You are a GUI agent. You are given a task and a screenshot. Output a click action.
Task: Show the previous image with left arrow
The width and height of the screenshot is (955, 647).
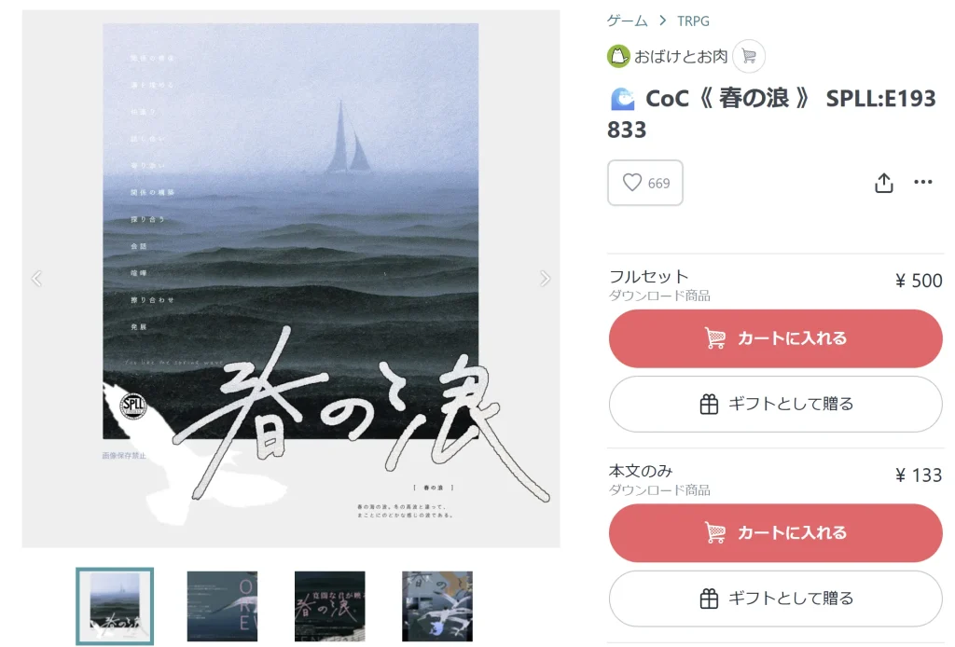tap(36, 278)
